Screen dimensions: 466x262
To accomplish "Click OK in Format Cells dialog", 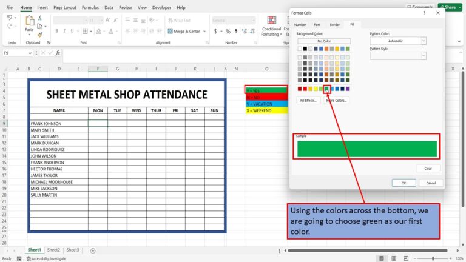I will coord(404,183).
